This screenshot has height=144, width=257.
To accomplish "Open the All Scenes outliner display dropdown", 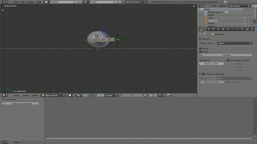I will 239,6.
